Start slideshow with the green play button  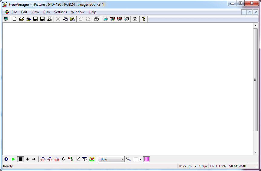(13, 159)
